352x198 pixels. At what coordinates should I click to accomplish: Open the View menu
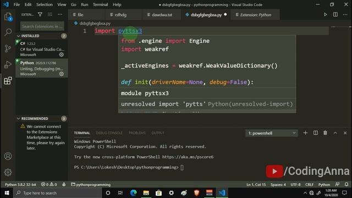[62, 4]
